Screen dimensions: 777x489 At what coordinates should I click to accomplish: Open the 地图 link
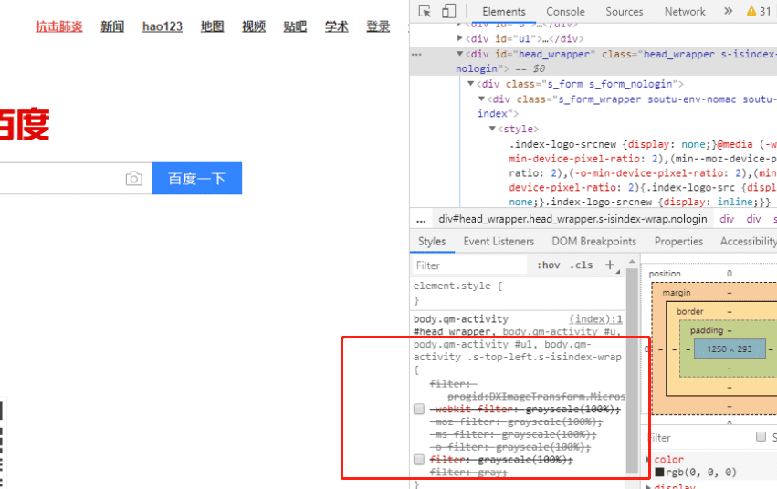212,26
